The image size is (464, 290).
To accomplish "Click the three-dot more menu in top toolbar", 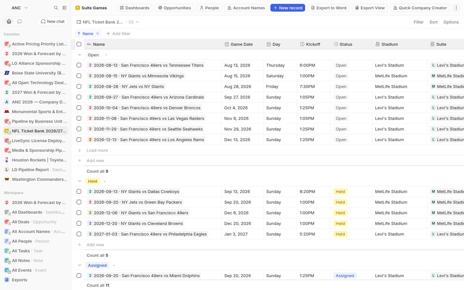I will coord(456,8).
